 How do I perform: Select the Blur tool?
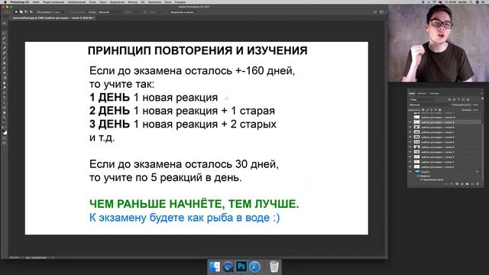[x=5, y=82]
